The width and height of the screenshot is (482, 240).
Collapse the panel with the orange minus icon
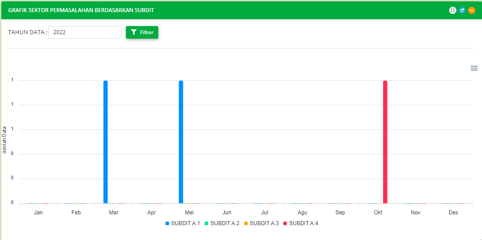pos(472,10)
